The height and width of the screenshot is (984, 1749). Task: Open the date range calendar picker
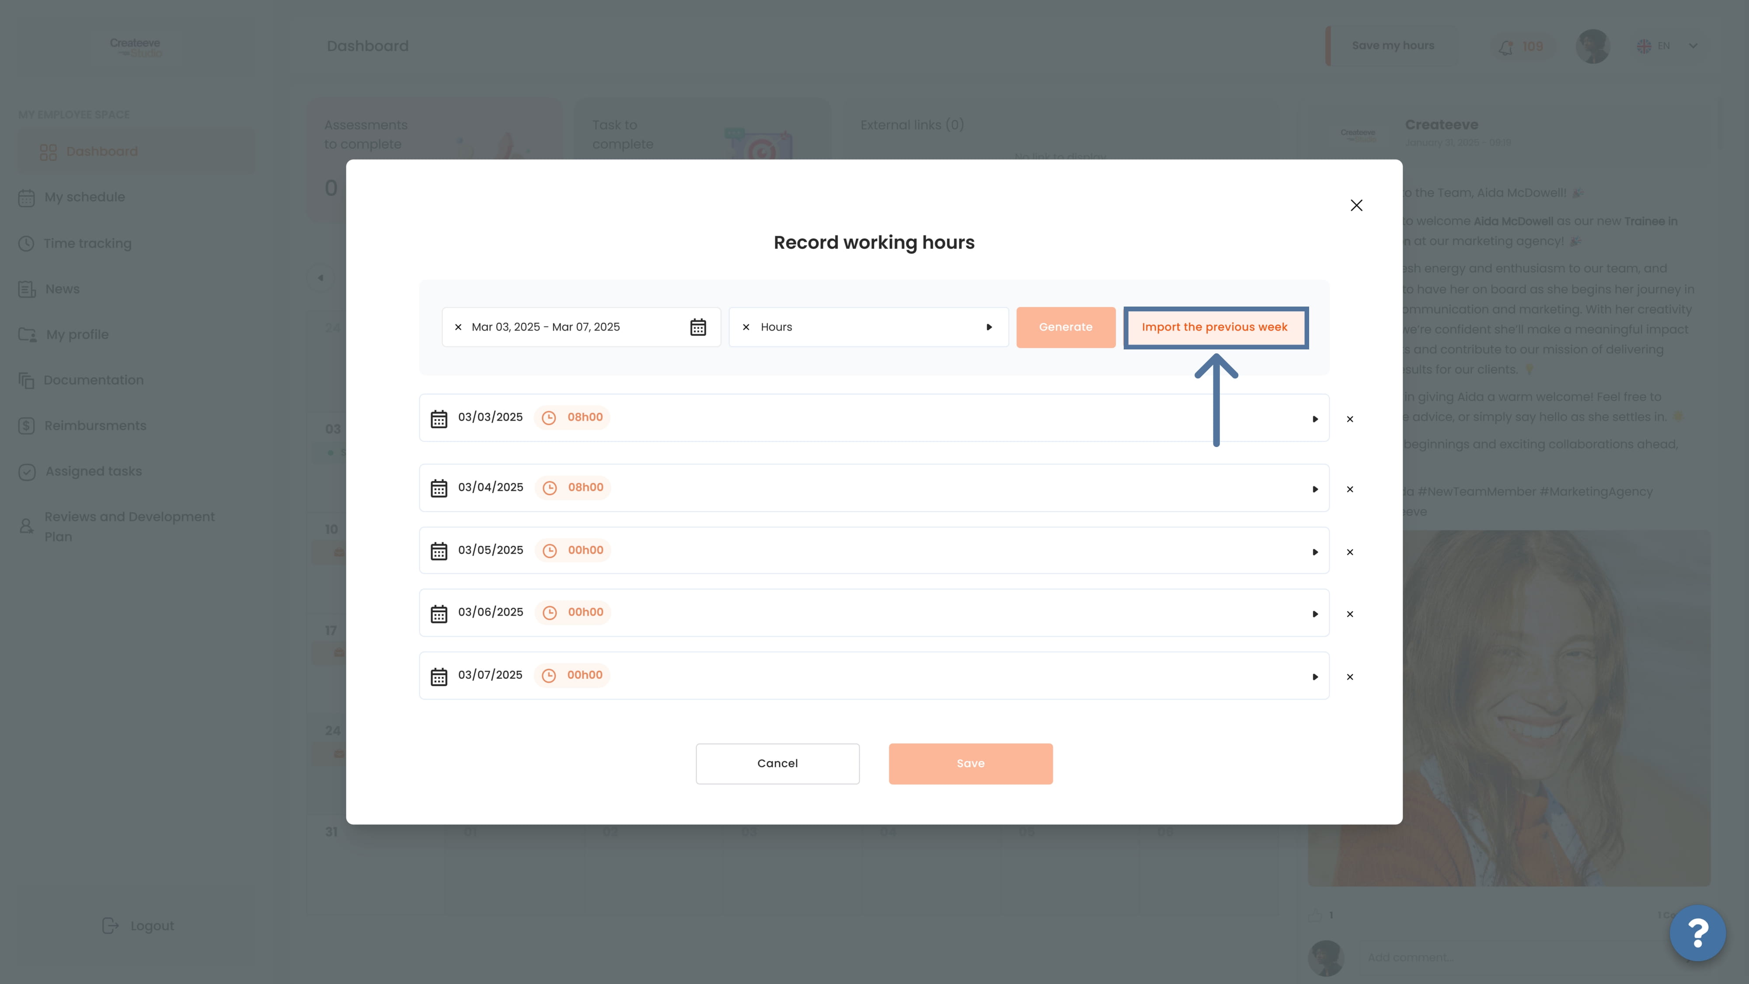(698, 327)
